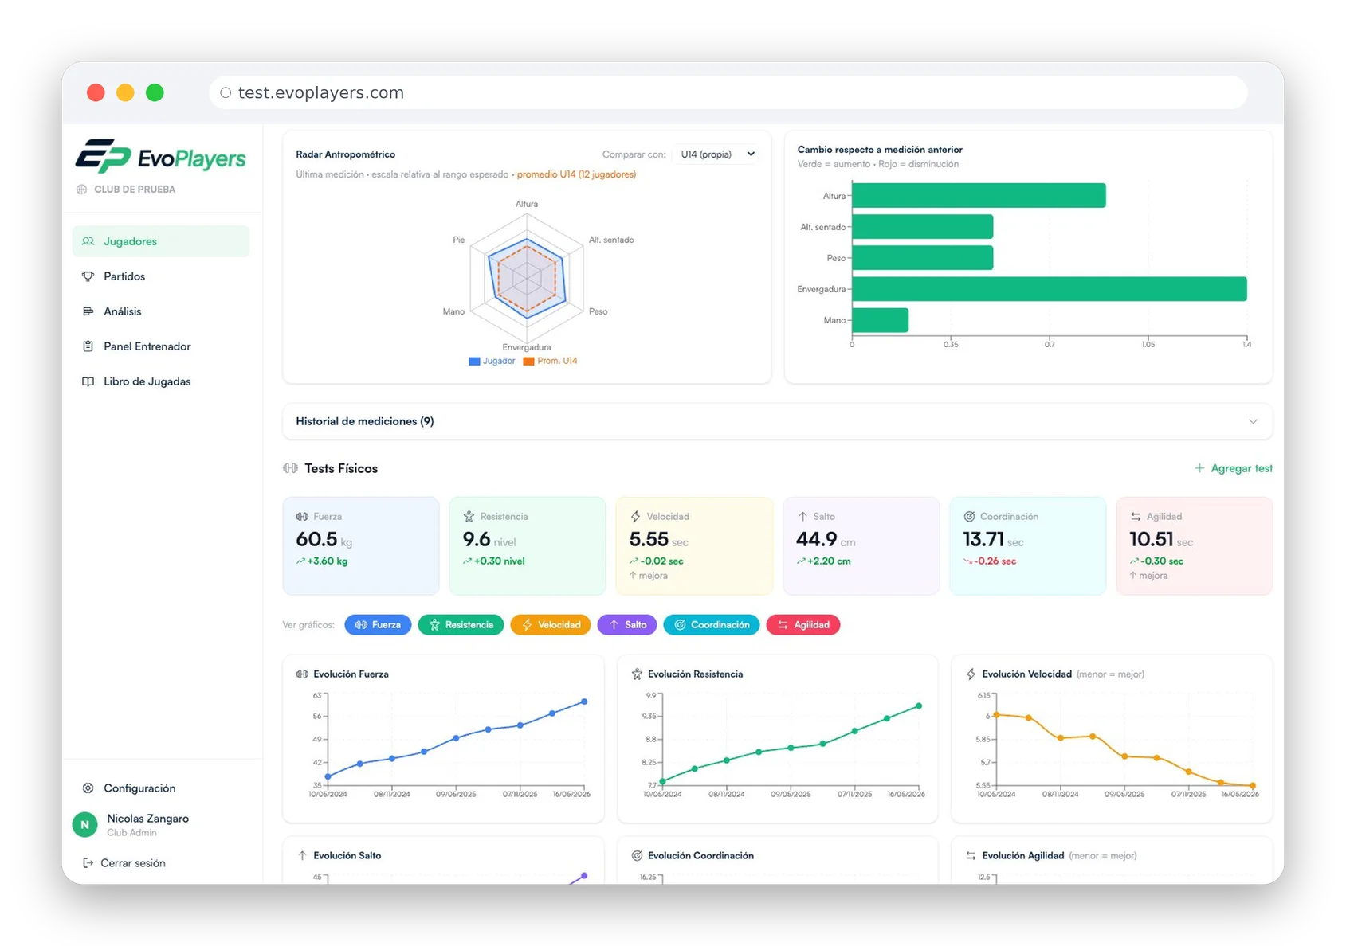Viewport: 1346px width, 946px height.
Task: Click the Mano green bar
Action: 880,320
